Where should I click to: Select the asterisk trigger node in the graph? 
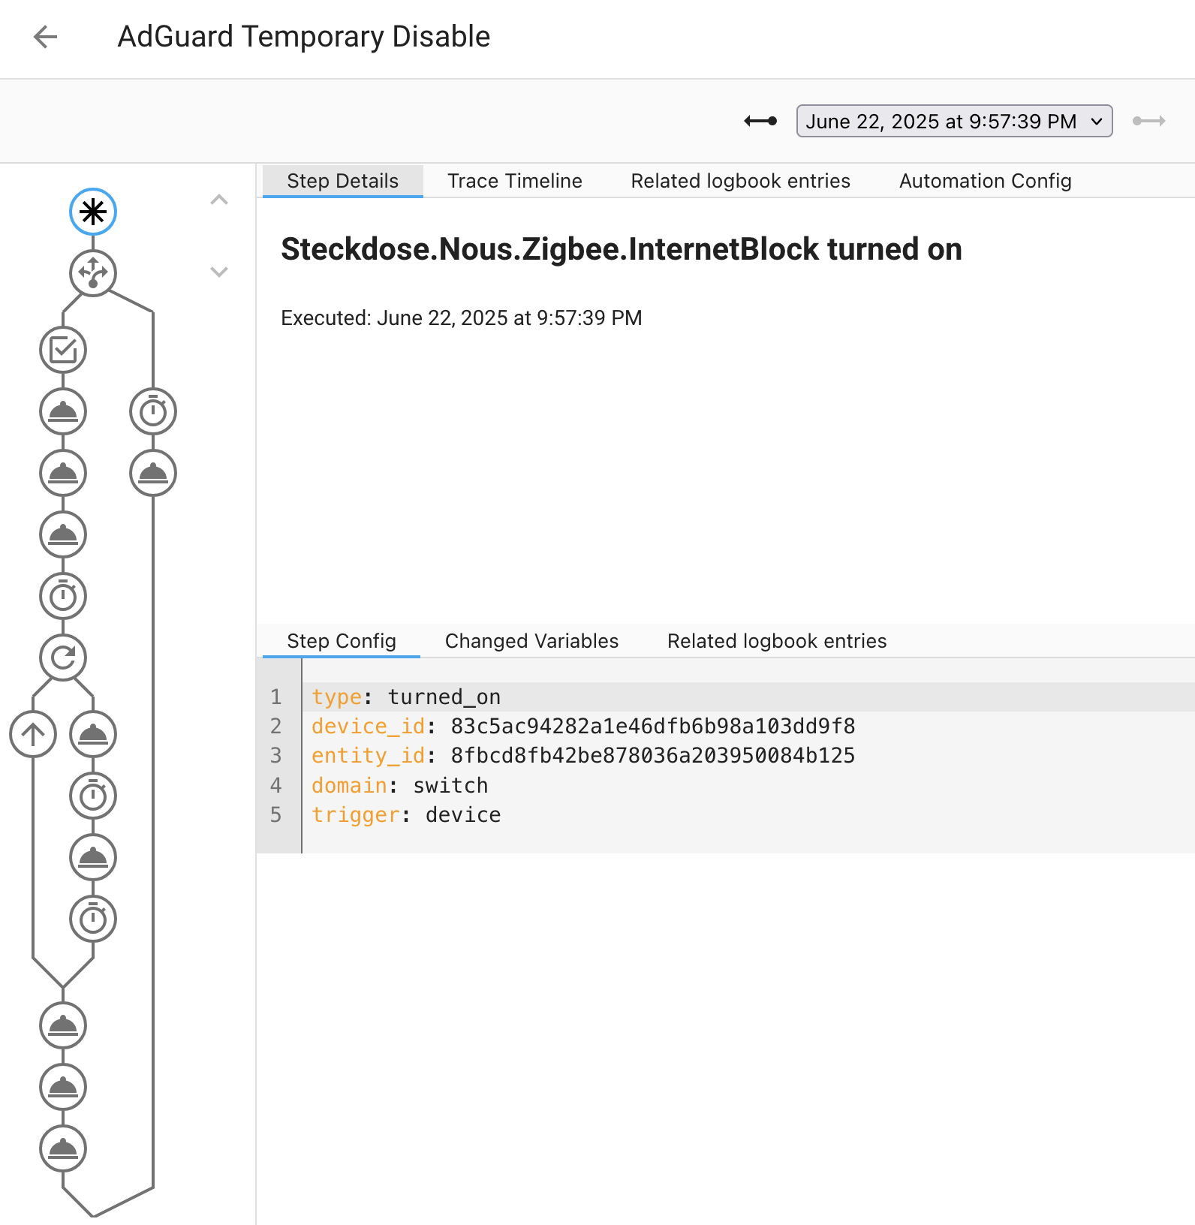tap(93, 212)
